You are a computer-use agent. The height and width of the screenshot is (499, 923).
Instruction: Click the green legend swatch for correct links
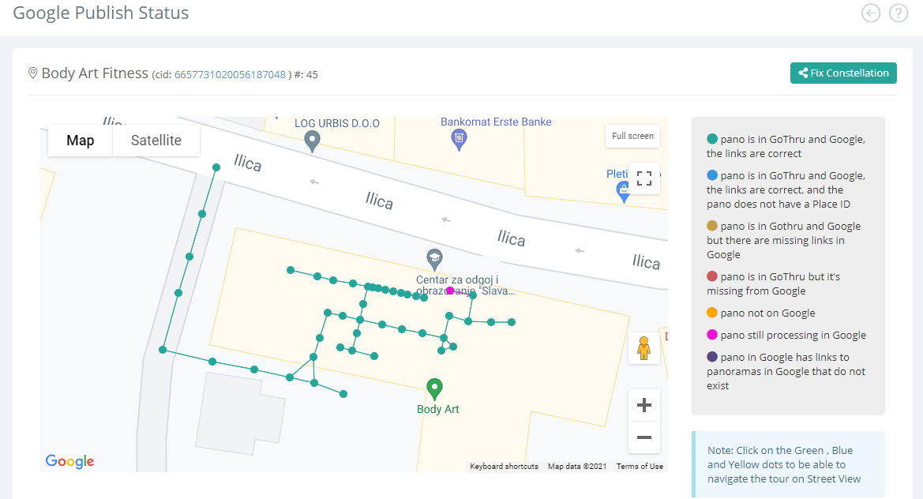click(711, 139)
